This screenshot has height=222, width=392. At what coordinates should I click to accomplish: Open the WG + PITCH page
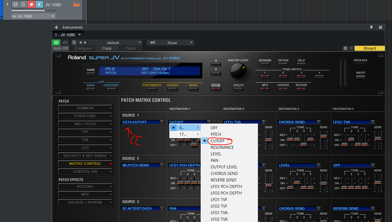tap(85, 124)
